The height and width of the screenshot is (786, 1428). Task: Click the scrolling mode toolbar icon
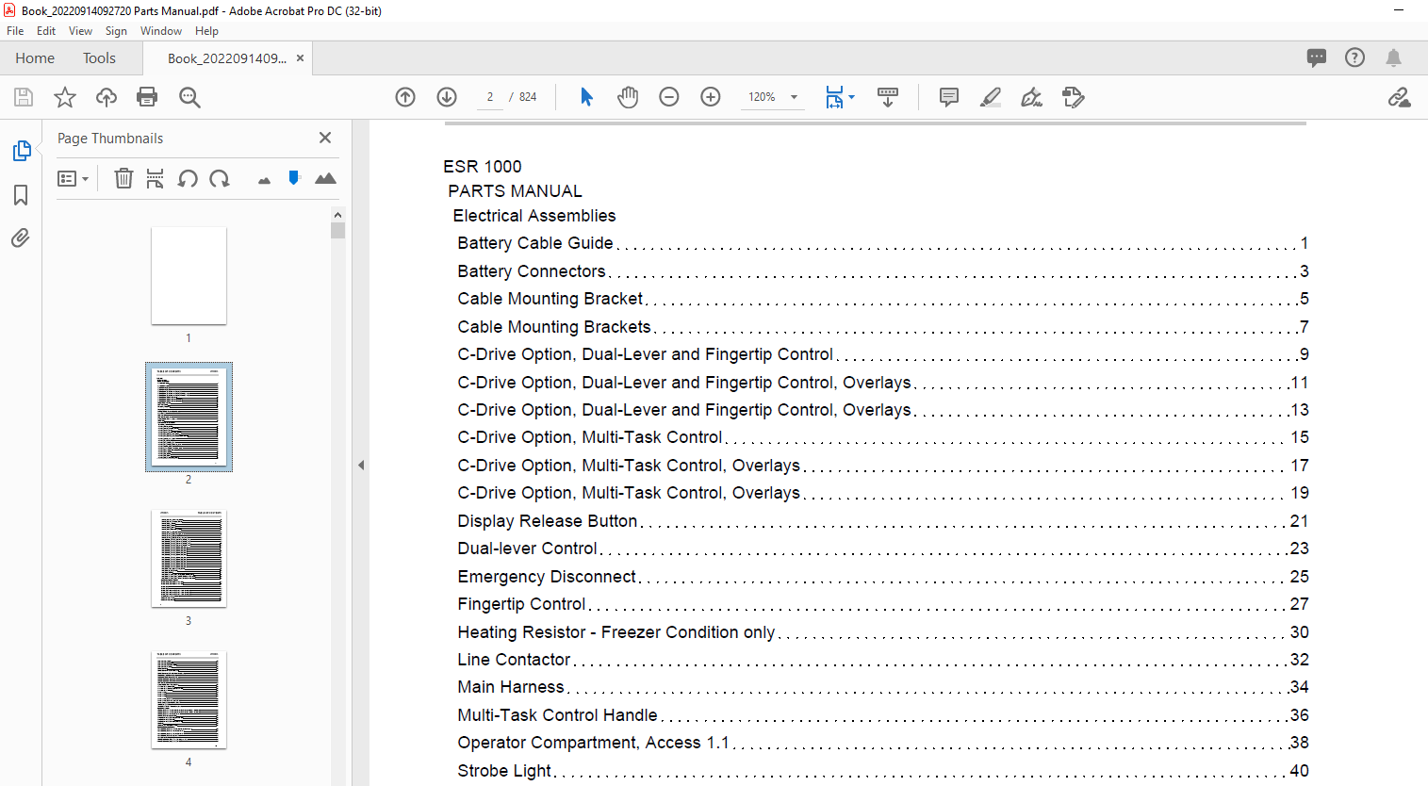pyautogui.click(x=888, y=97)
